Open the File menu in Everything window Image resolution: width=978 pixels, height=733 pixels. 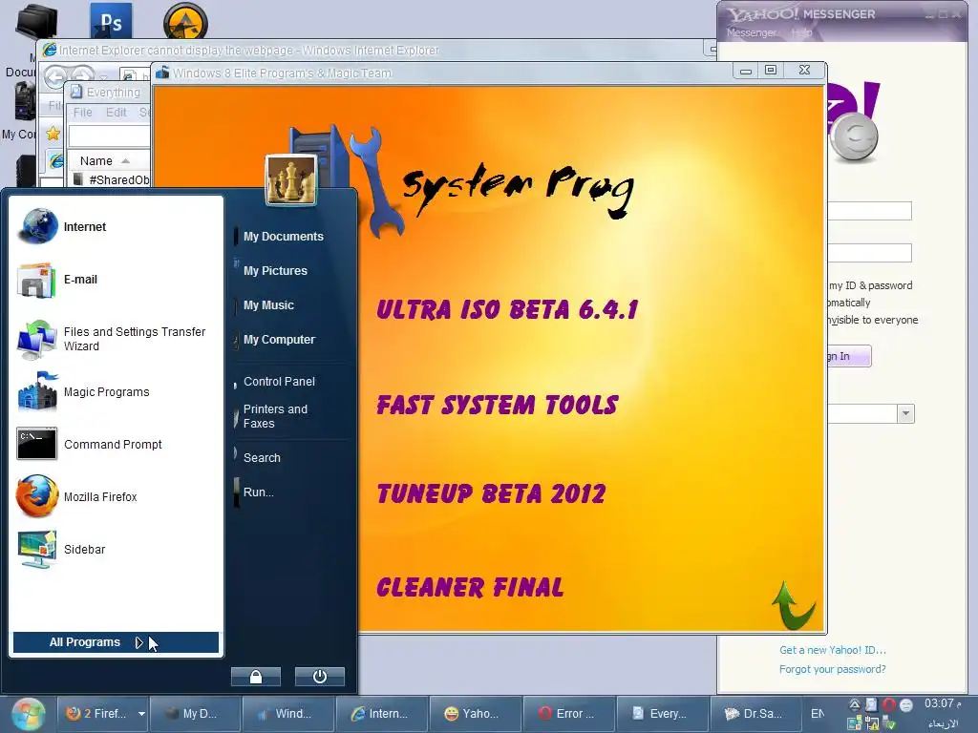(x=82, y=113)
